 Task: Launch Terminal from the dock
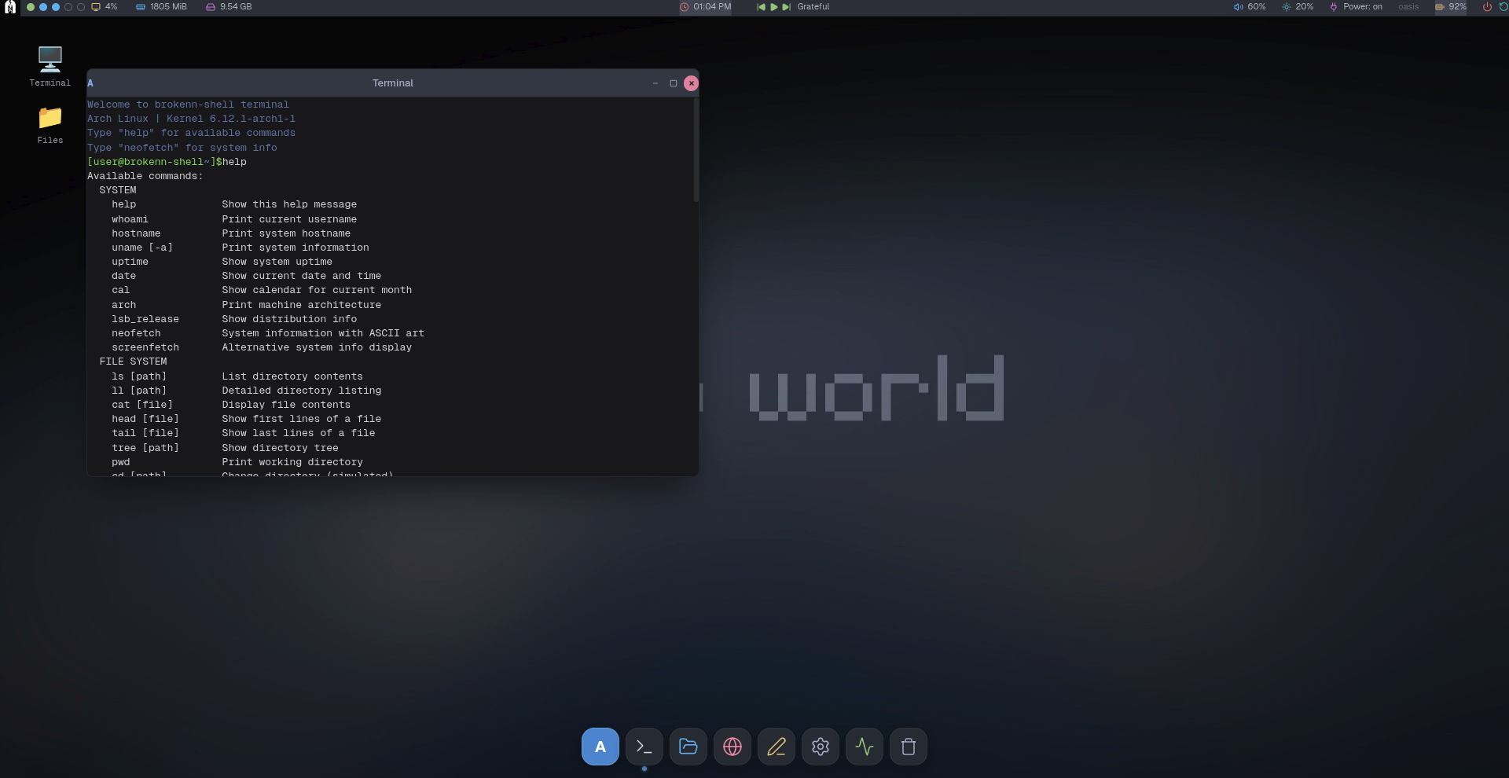[644, 747]
